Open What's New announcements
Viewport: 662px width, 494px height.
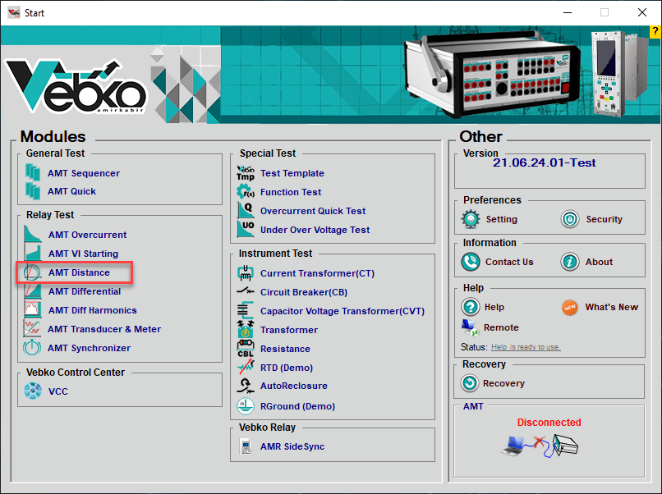click(611, 307)
